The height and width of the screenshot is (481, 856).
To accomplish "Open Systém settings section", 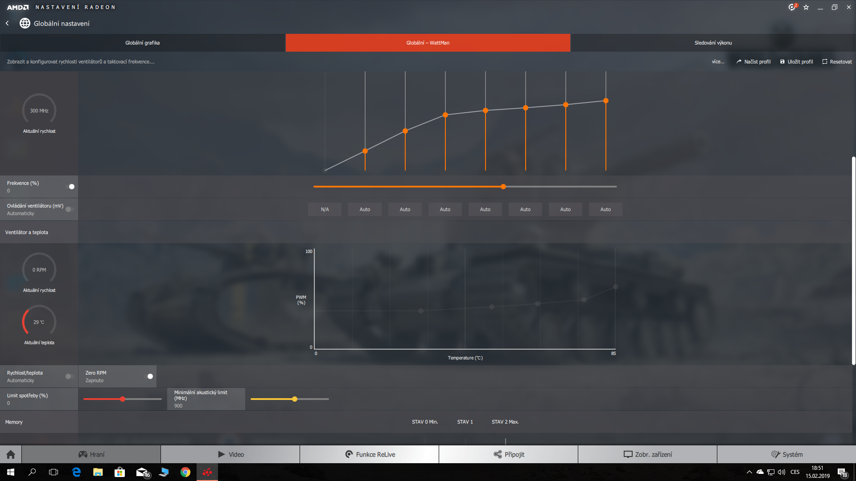I will click(786, 454).
